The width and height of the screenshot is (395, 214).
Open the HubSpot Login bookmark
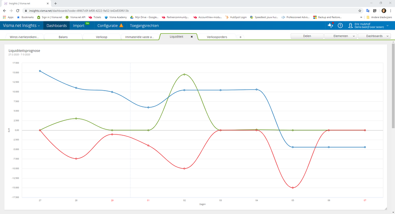tap(236, 17)
